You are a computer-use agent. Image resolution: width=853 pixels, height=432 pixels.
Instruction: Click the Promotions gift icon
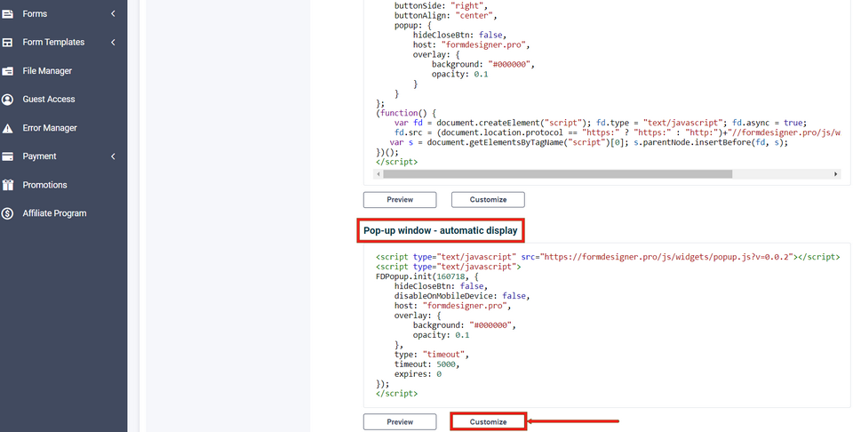tap(8, 185)
